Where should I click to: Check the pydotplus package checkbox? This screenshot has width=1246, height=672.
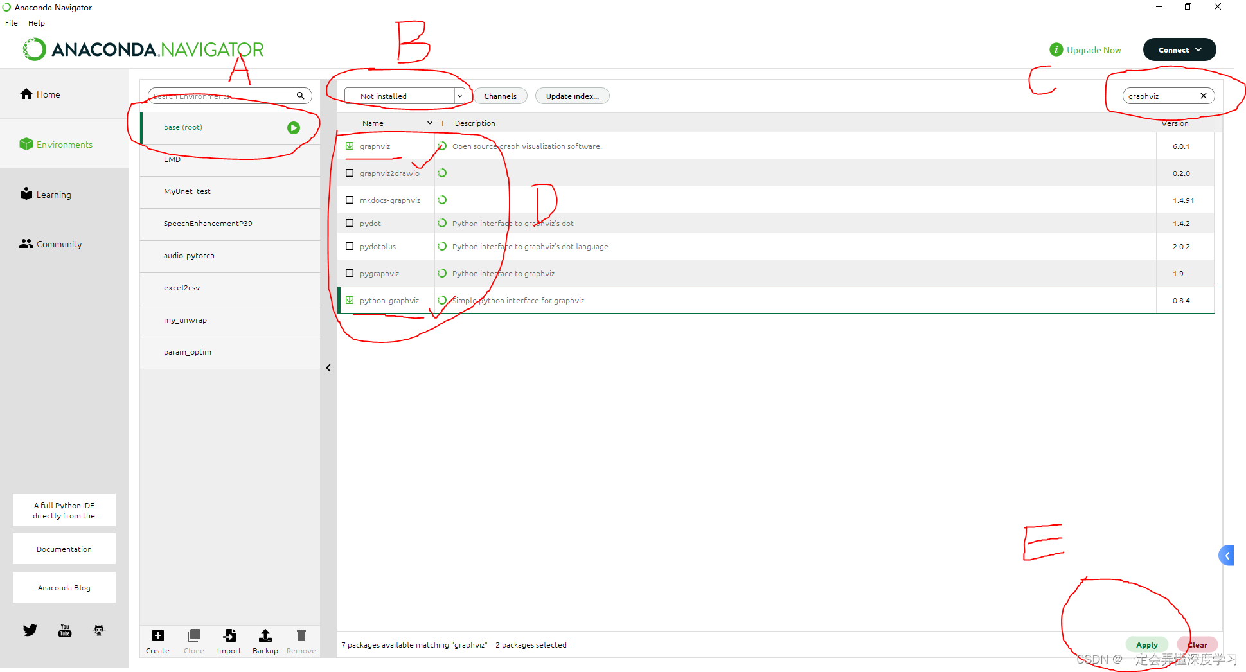click(350, 246)
